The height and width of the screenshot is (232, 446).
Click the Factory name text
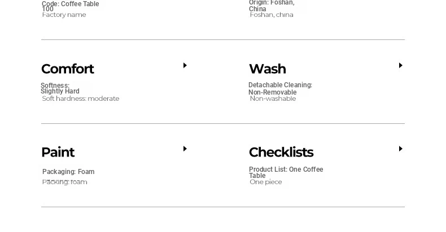point(64,15)
